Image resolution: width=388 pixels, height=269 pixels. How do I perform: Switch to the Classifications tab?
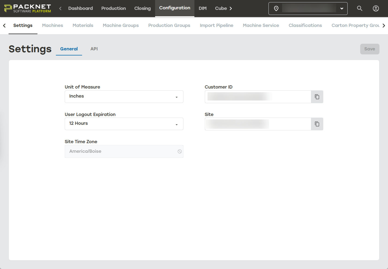click(x=305, y=25)
